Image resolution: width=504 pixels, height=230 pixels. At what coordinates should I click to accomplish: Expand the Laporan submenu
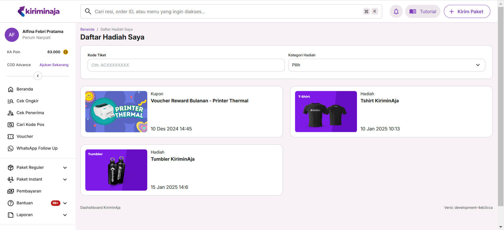(65, 215)
